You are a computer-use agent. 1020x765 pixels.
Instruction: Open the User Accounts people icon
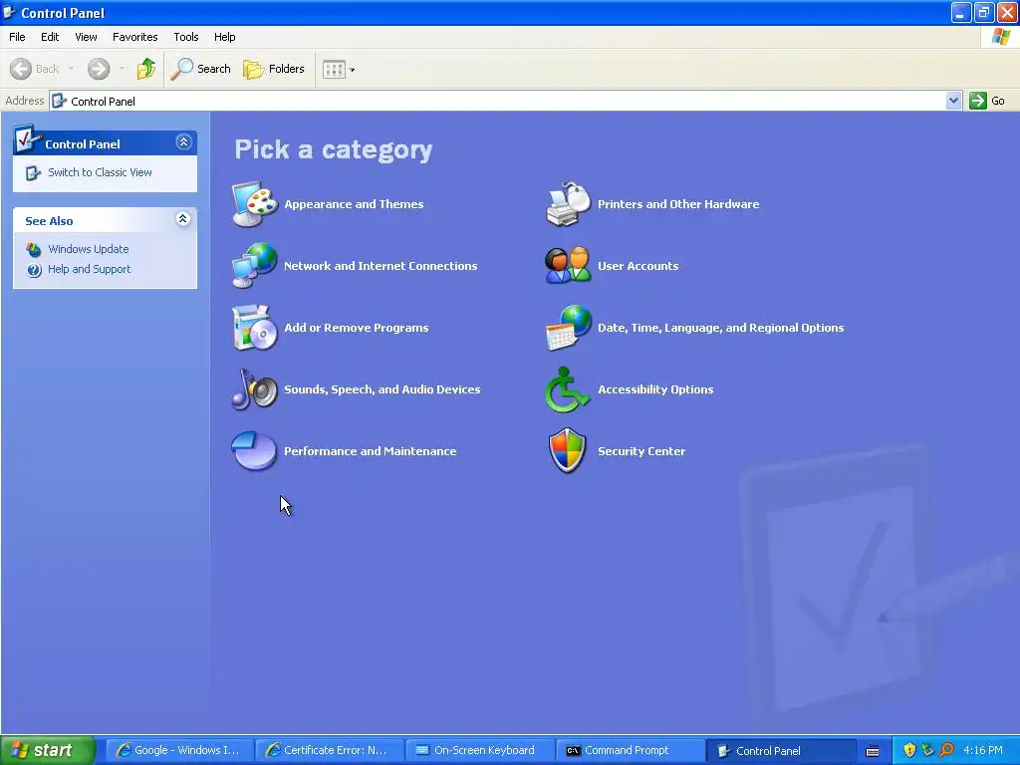click(568, 265)
